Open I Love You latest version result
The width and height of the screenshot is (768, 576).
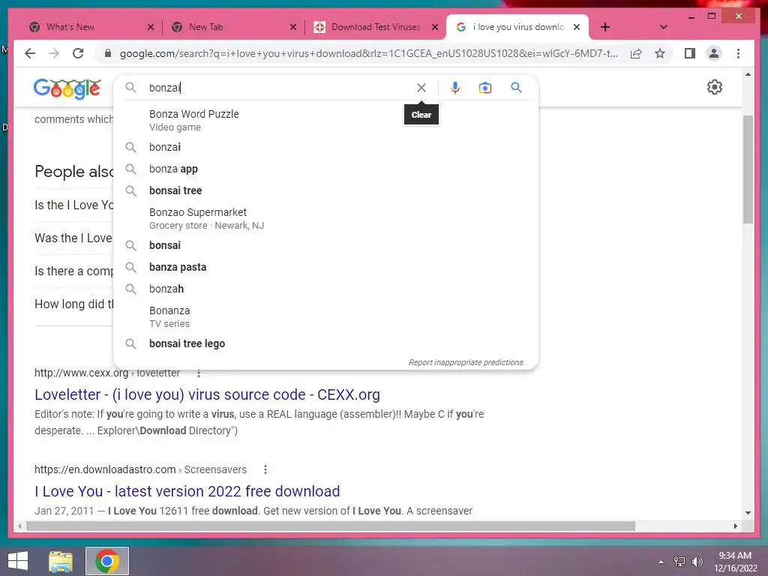pos(187,491)
